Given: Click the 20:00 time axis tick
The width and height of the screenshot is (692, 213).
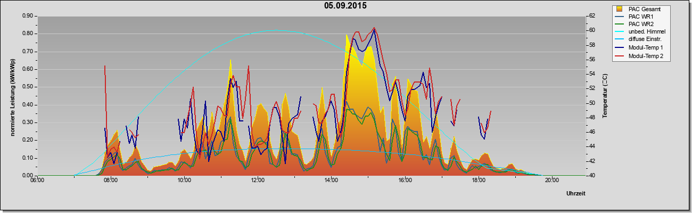Looking at the screenshot, I should point(552,180).
